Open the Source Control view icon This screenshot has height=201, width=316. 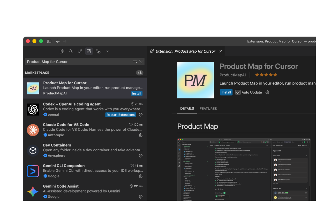(80, 51)
